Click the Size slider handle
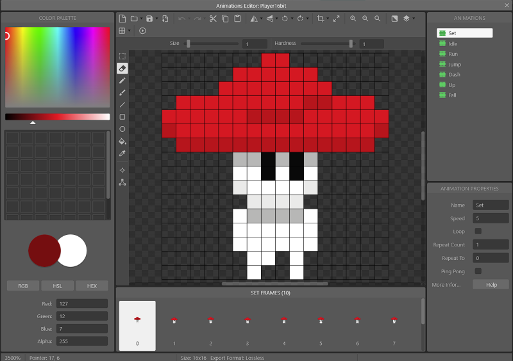The width and height of the screenshot is (513, 361). pos(189,44)
